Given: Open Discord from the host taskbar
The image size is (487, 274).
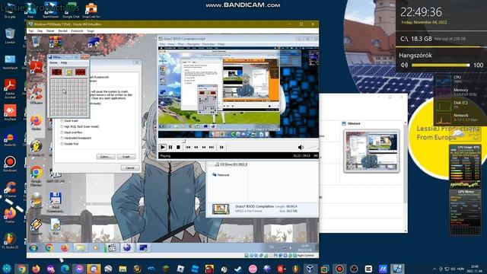Looking at the screenshot, I should click(94, 269).
